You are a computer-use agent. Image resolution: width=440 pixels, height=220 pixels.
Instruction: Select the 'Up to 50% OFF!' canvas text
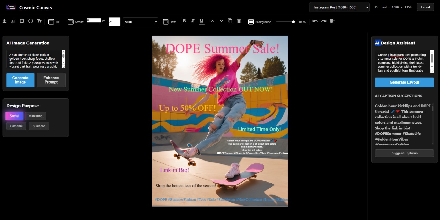point(187,108)
